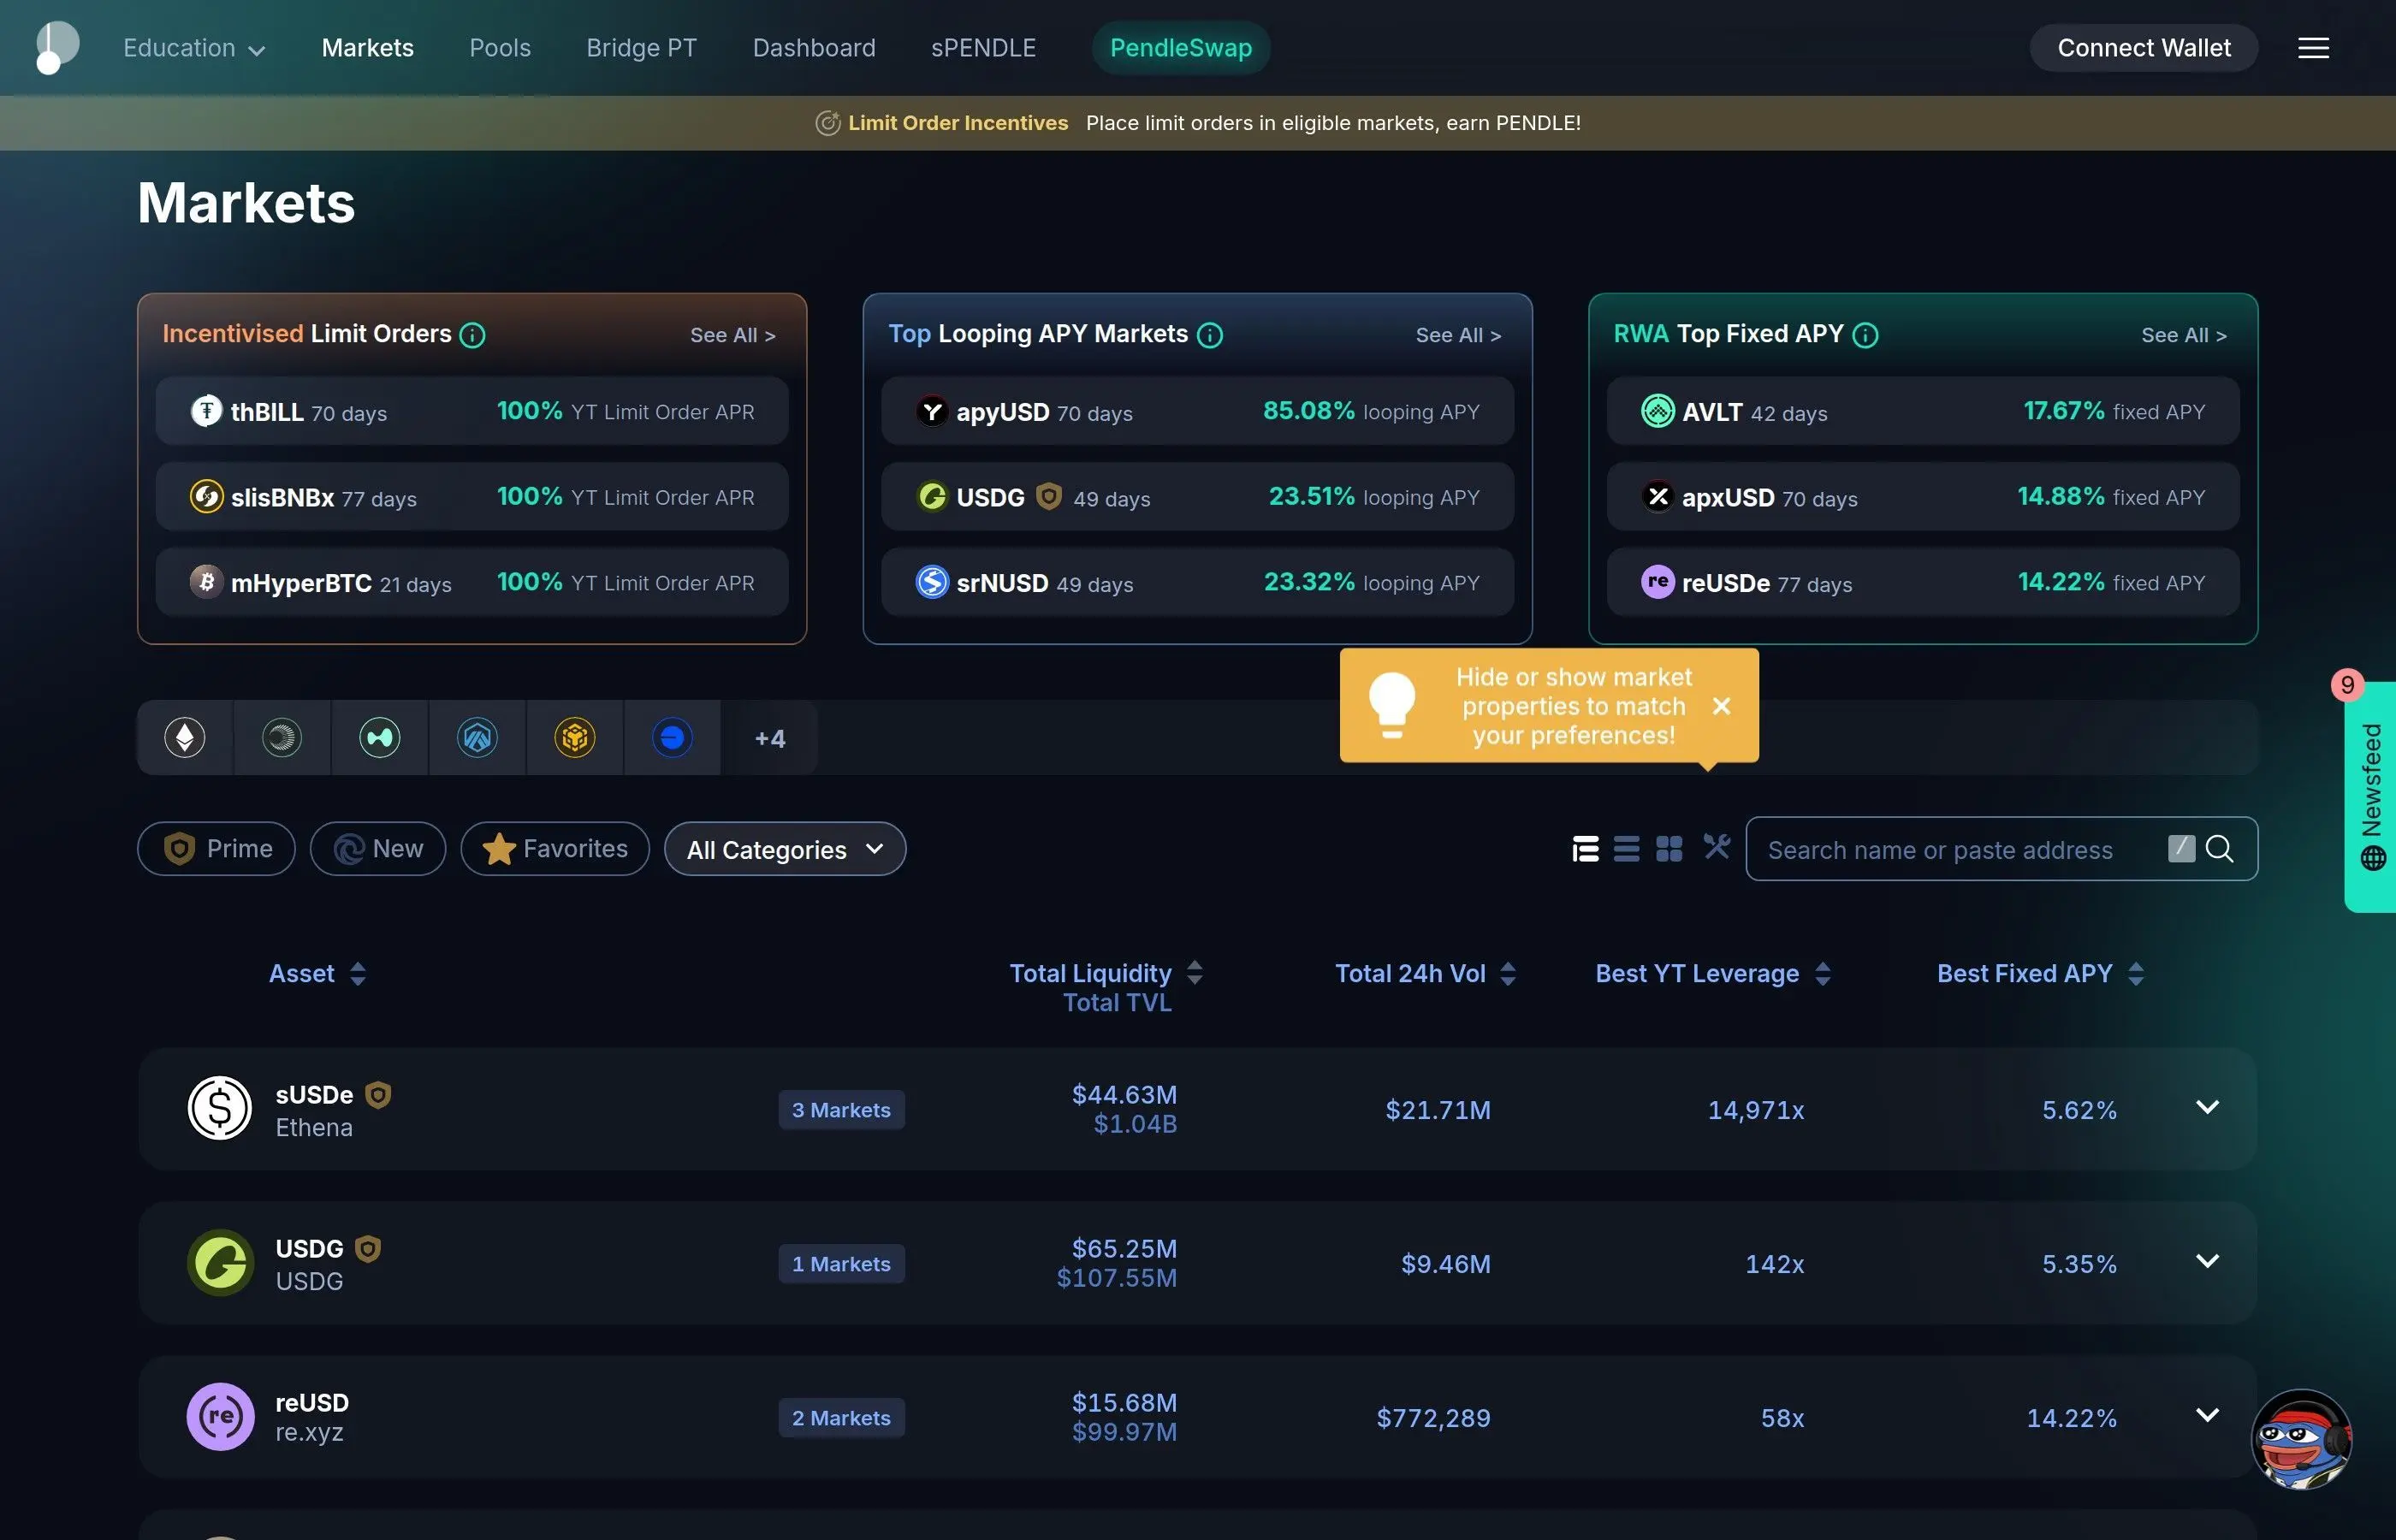This screenshot has height=1540, width=2396.
Task: Open the AVLT 42 days market
Action: [x=1923, y=411]
